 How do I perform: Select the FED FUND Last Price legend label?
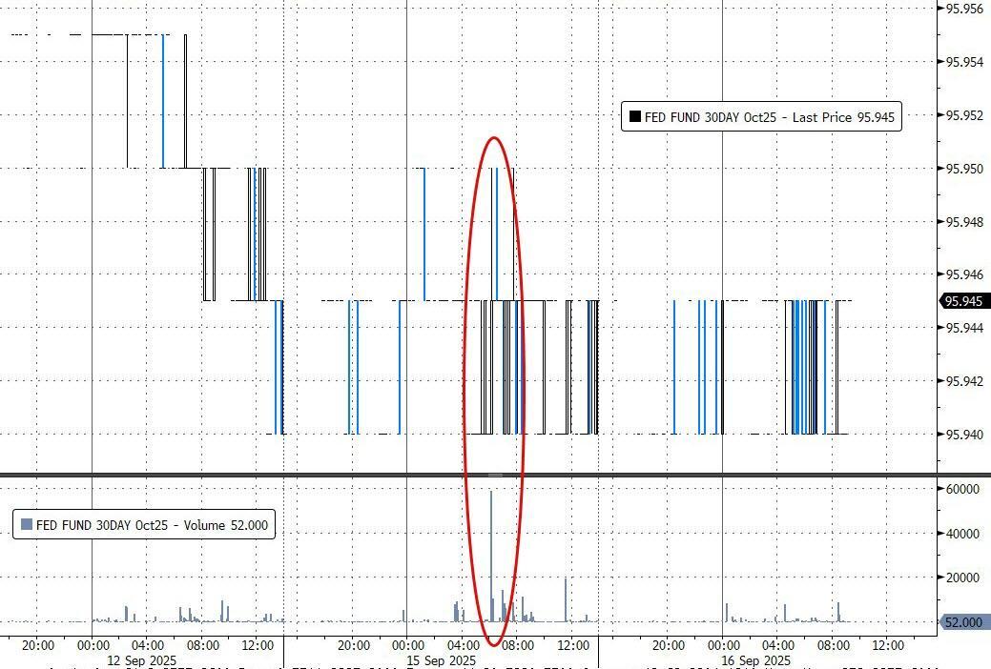[x=769, y=117]
